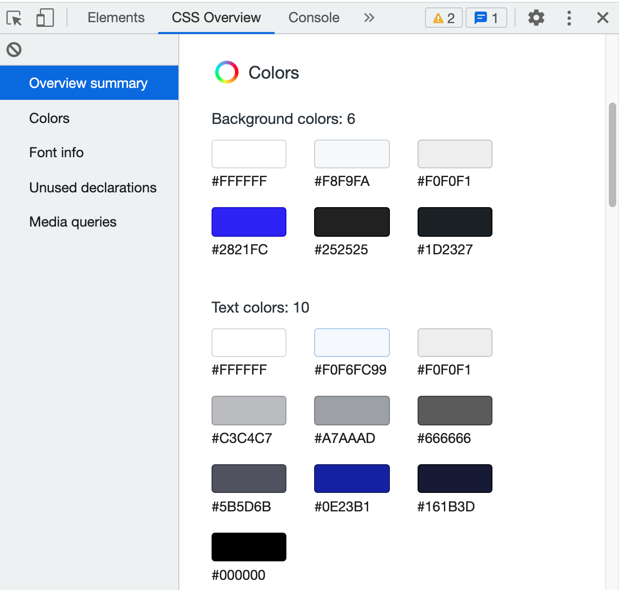Screen dimensions: 619x590
Task: Toggle the device toolbar icon
Action: point(45,18)
